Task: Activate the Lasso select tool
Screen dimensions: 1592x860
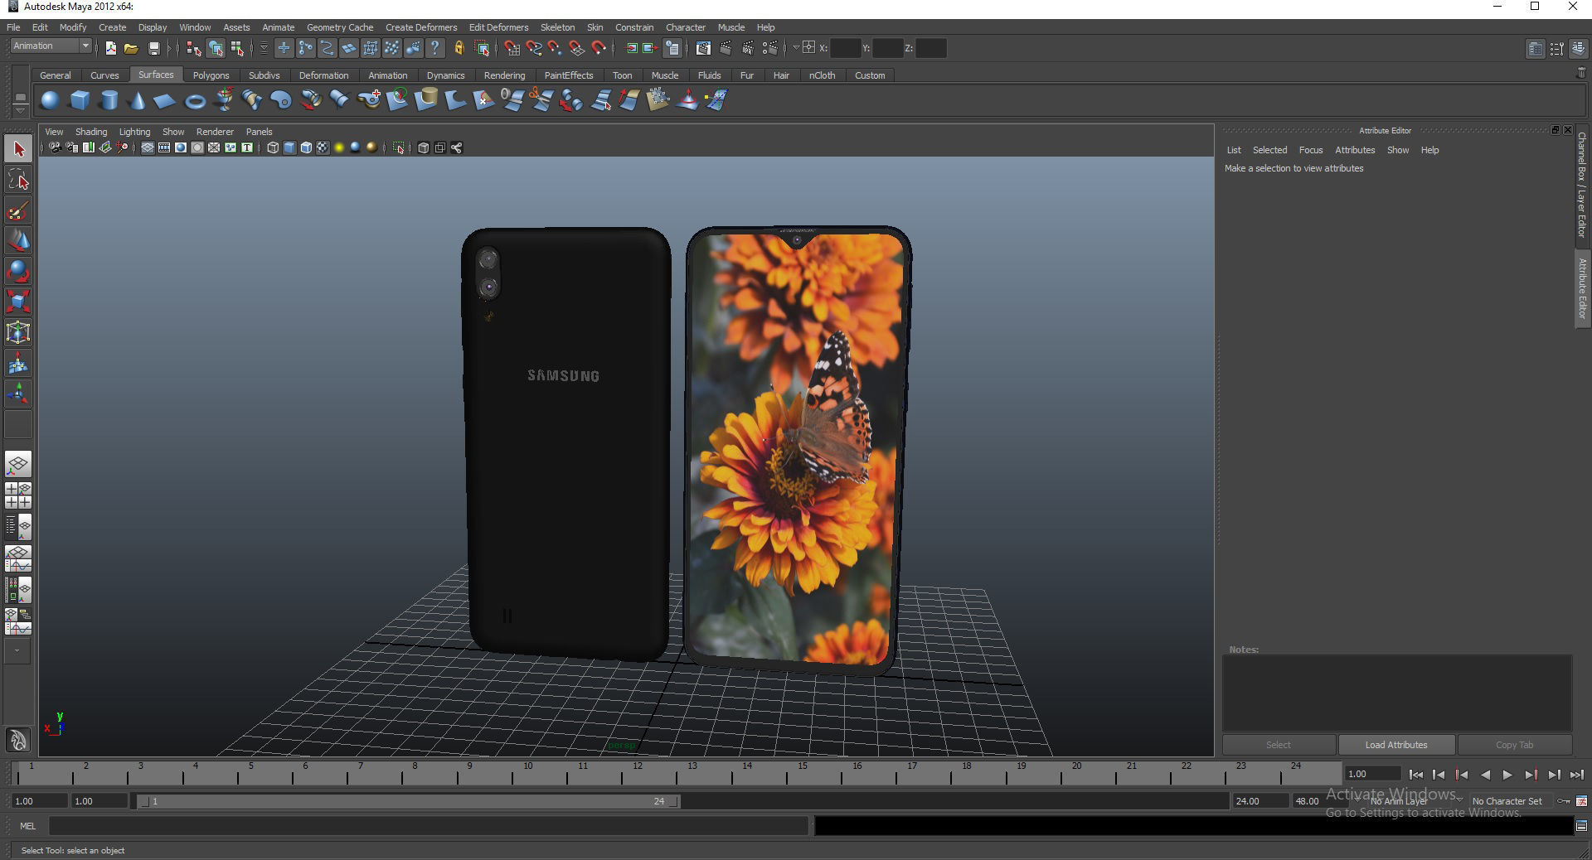Action: click(18, 180)
